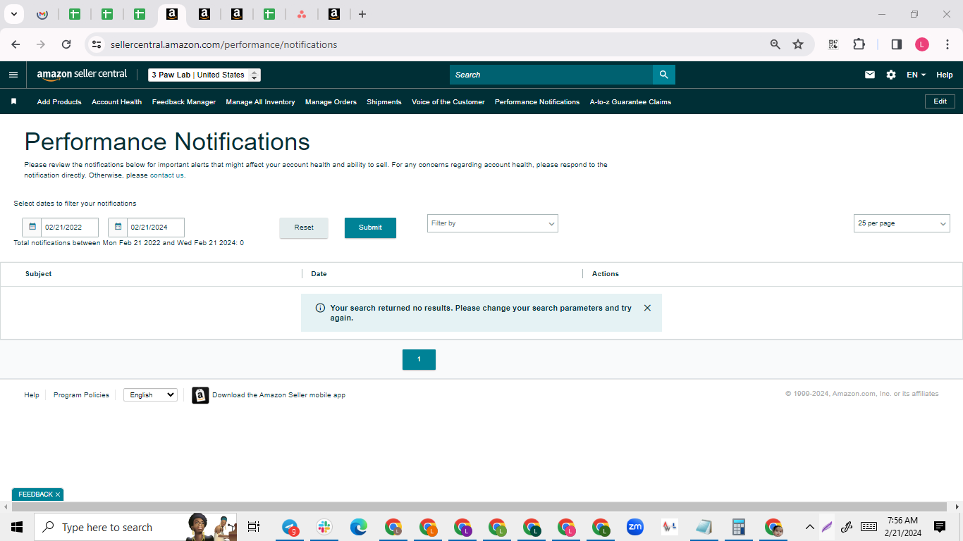
Task: Open the tab search chevron button
Action: (13, 14)
